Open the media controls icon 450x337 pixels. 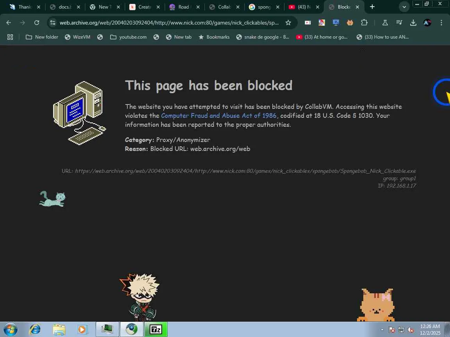399,23
